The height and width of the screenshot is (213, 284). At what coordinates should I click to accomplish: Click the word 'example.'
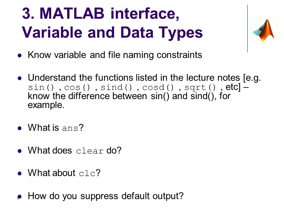pyautogui.click(x=46, y=105)
